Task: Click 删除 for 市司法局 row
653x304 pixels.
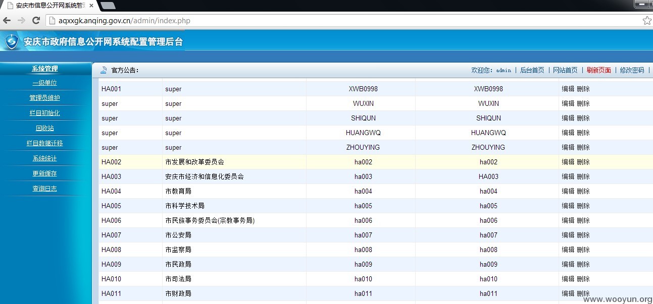Action: coord(583,279)
